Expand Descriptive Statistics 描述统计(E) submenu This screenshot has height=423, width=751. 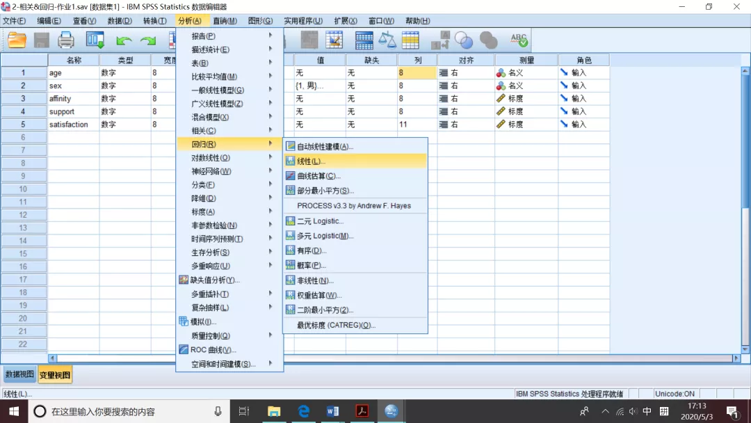[x=230, y=49]
